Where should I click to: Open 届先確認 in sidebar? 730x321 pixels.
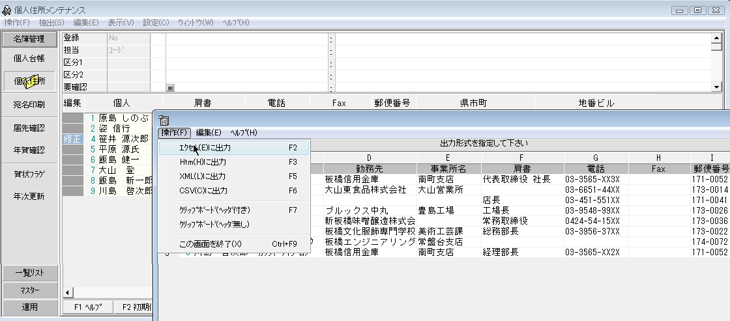click(29, 128)
